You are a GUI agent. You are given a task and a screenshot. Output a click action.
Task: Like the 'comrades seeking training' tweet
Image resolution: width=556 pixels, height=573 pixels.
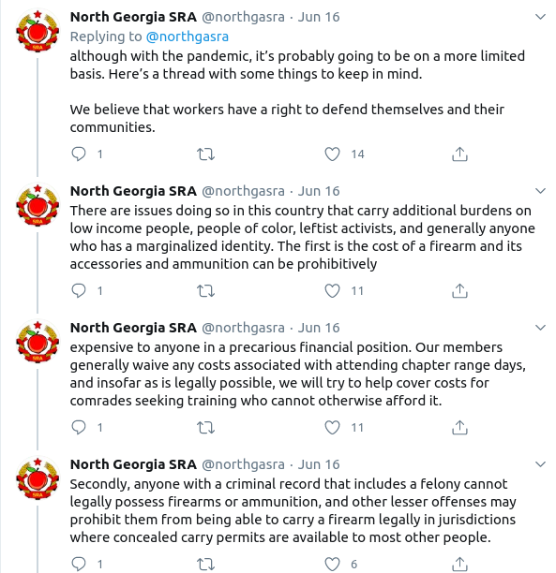[332, 428]
